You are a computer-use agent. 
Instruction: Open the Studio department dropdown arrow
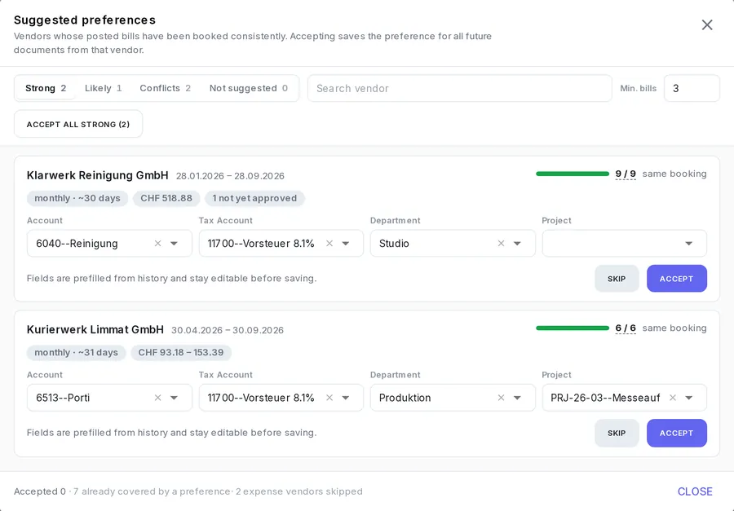[x=517, y=244]
